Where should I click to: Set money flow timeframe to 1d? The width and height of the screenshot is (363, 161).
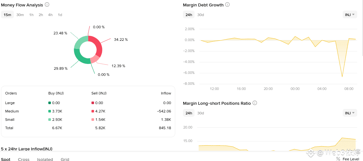[60, 15]
